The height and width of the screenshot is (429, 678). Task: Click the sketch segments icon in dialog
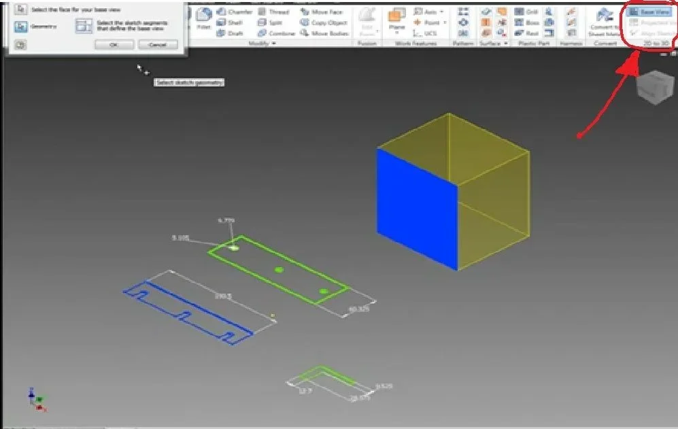(84, 26)
